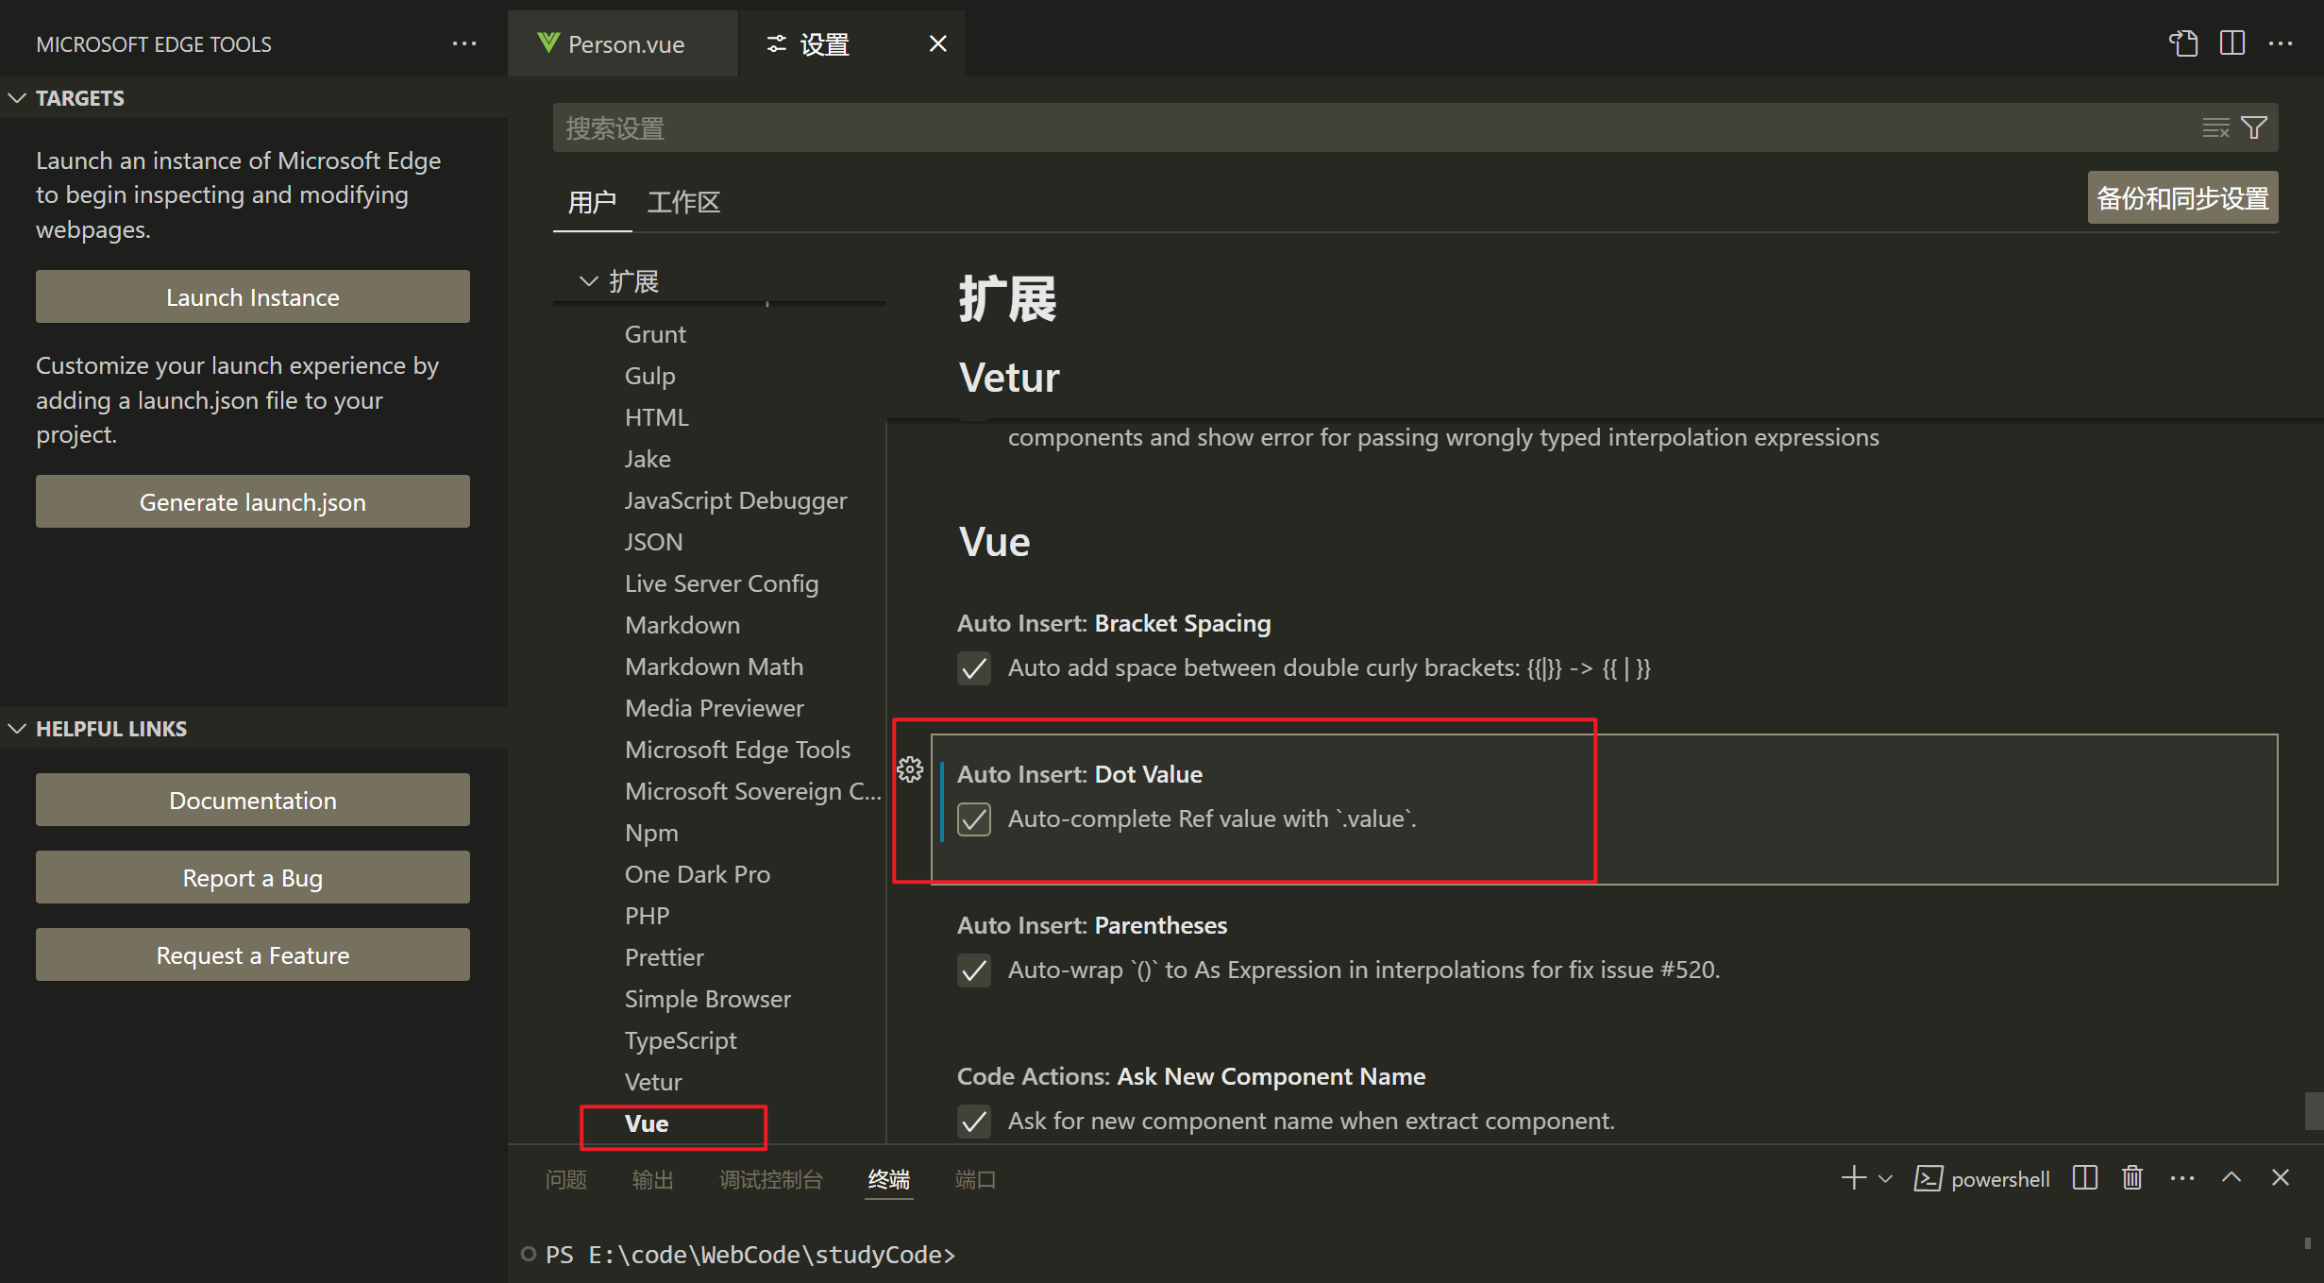Select Microsoft Edge Tools tree entry
This screenshot has width=2324, height=1283.
pos(738,750)
